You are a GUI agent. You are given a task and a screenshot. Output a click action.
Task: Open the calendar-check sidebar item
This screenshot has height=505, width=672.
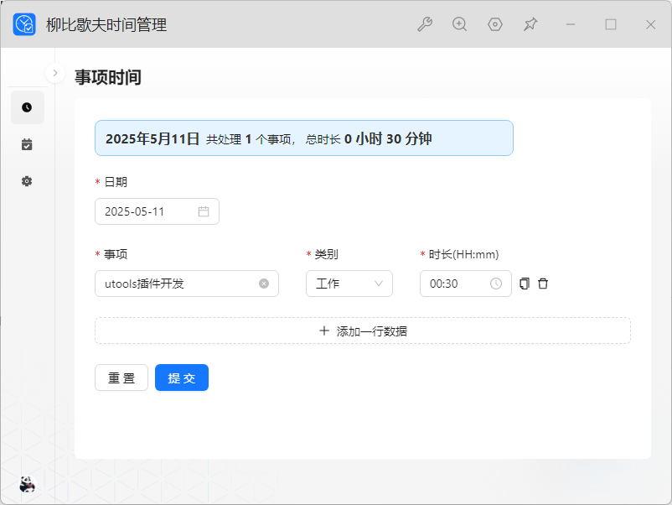(x=27, y=144)
